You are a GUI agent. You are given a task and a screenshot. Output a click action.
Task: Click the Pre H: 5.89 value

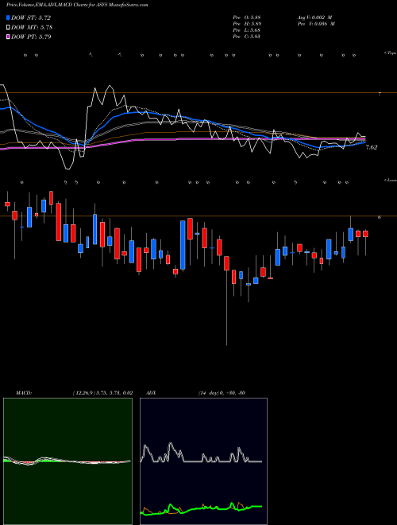coord(247,24)
